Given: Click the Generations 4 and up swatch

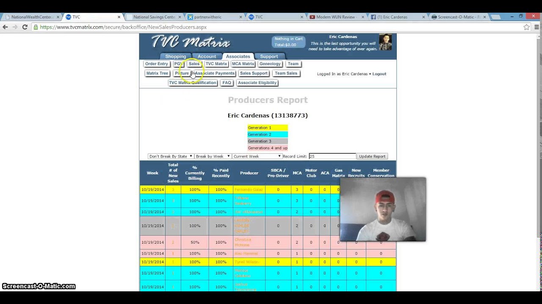Looking at the screenshot, I should click(268, 148).
